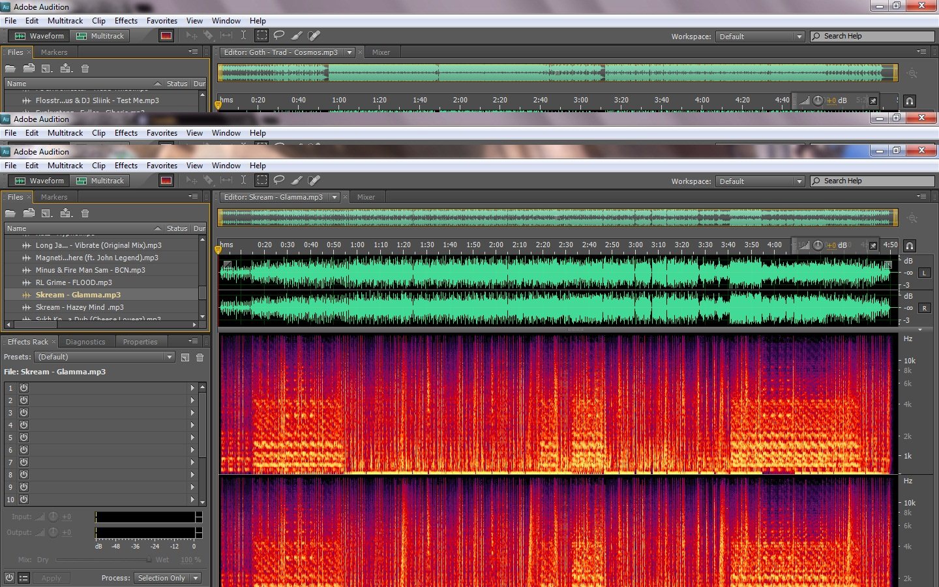Click Input gain knob in Effects Rack

tap(53, 517)
